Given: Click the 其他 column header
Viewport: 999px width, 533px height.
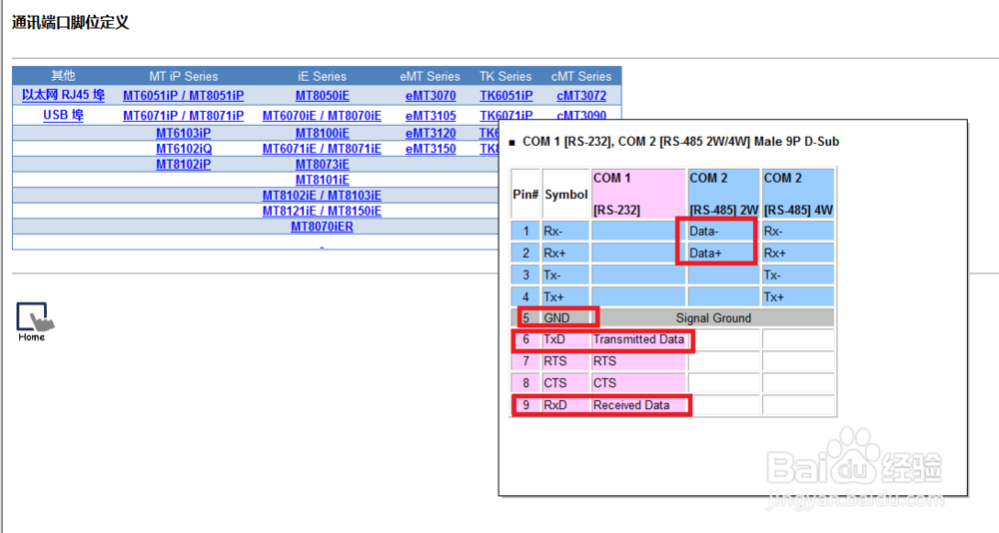Looking at the screenshot, I should pyautogui.click(x=63, y=76).
